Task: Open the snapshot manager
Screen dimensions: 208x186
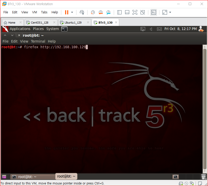Action: point(108,12)
